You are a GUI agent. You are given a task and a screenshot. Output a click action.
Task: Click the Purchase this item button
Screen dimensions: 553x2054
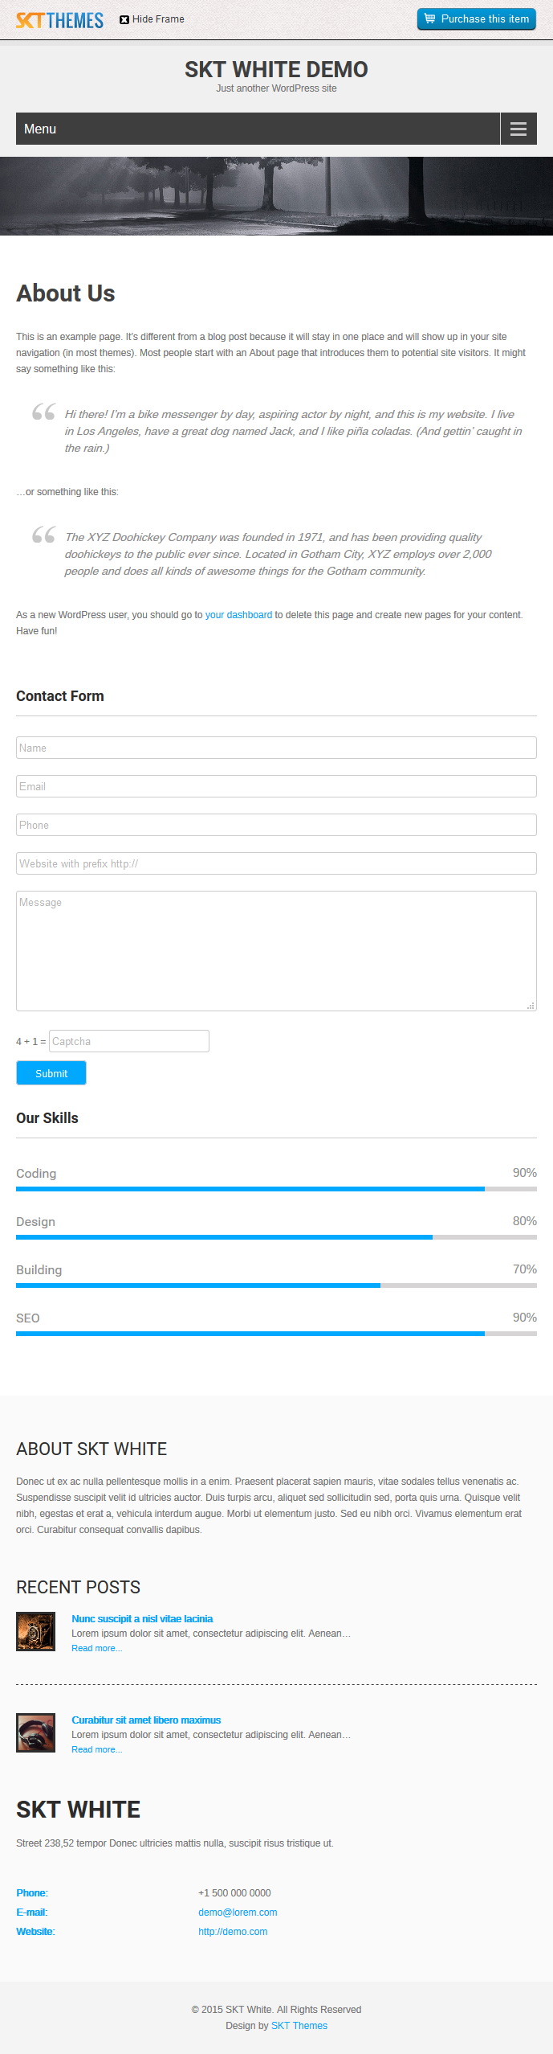click(477, 19)
